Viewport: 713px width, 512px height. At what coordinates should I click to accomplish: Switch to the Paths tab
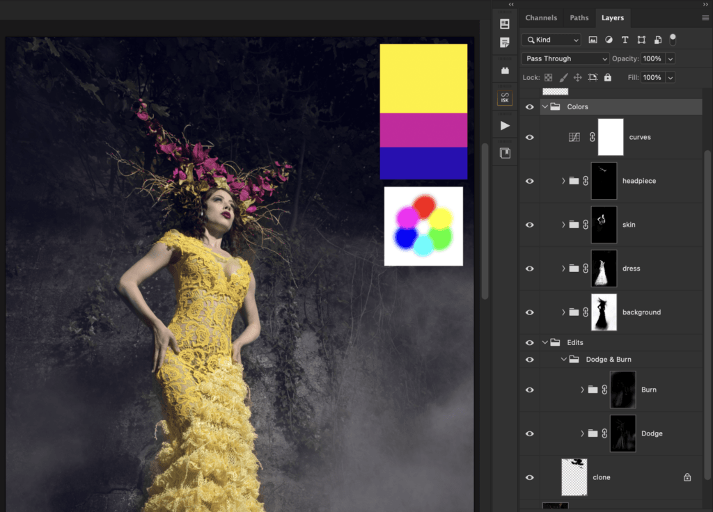[x=579, y=17]
